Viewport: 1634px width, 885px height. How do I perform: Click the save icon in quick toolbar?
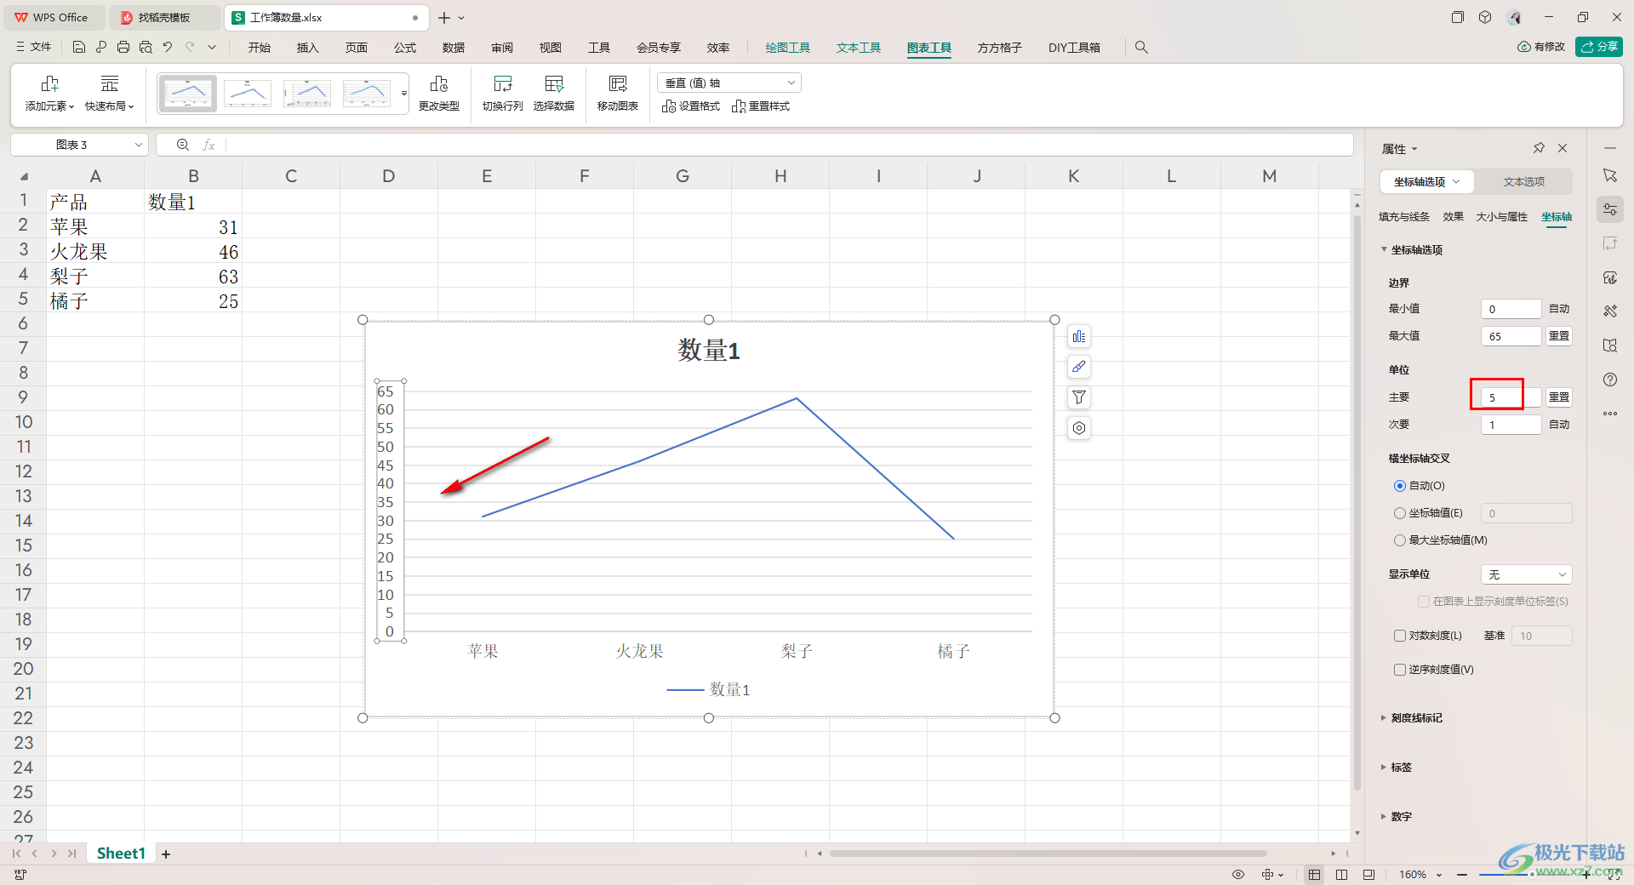coord(79,48)
